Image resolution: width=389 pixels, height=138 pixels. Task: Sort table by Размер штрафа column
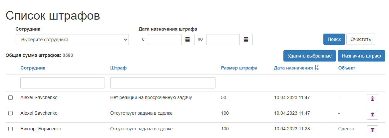[239, 68]
